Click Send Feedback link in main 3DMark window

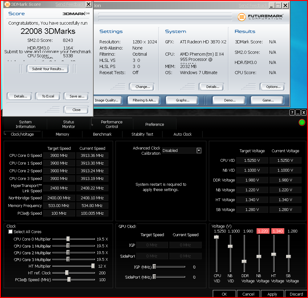tap(253, 6)
